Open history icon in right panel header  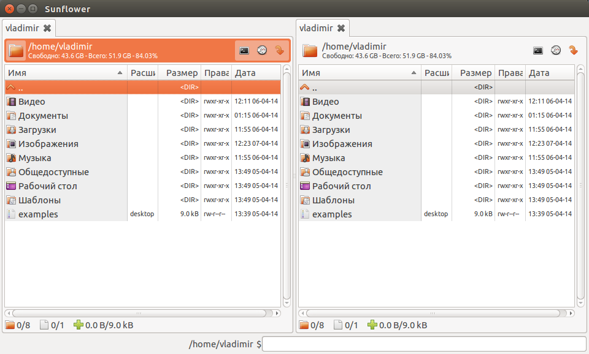(x=556, y=50)
